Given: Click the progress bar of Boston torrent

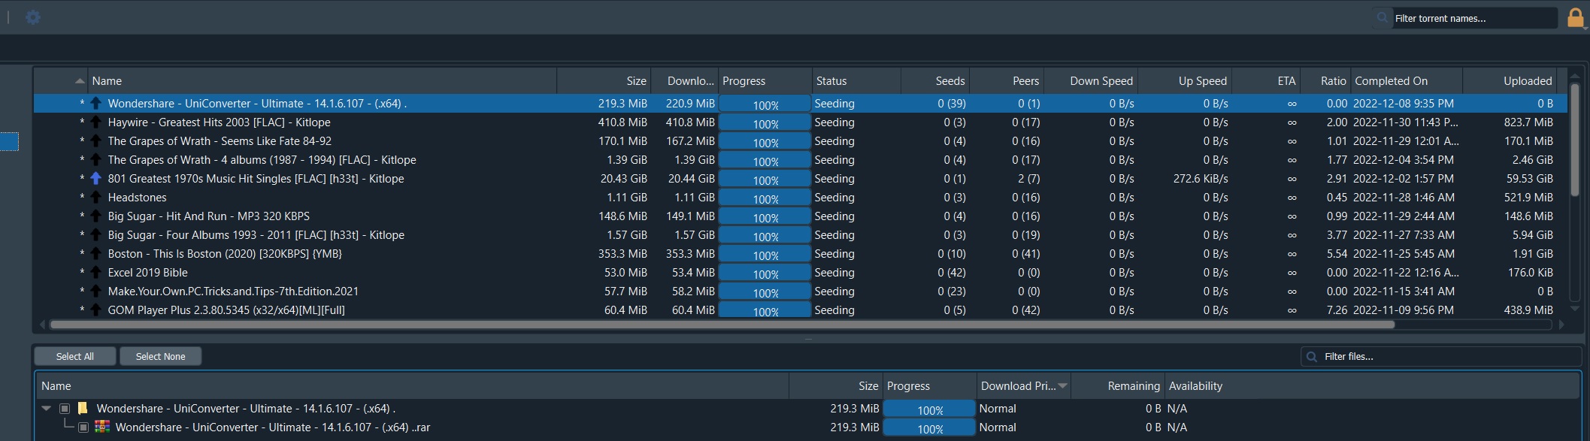Looking at the screenshot, I should coord(765,255).
